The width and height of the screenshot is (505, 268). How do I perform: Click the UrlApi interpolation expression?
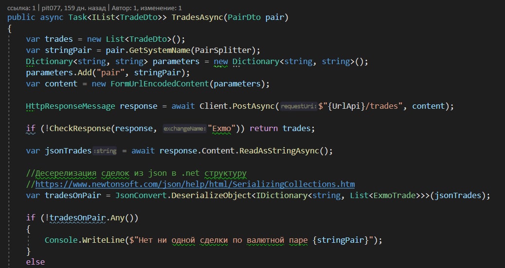click(x=347, y=106)
